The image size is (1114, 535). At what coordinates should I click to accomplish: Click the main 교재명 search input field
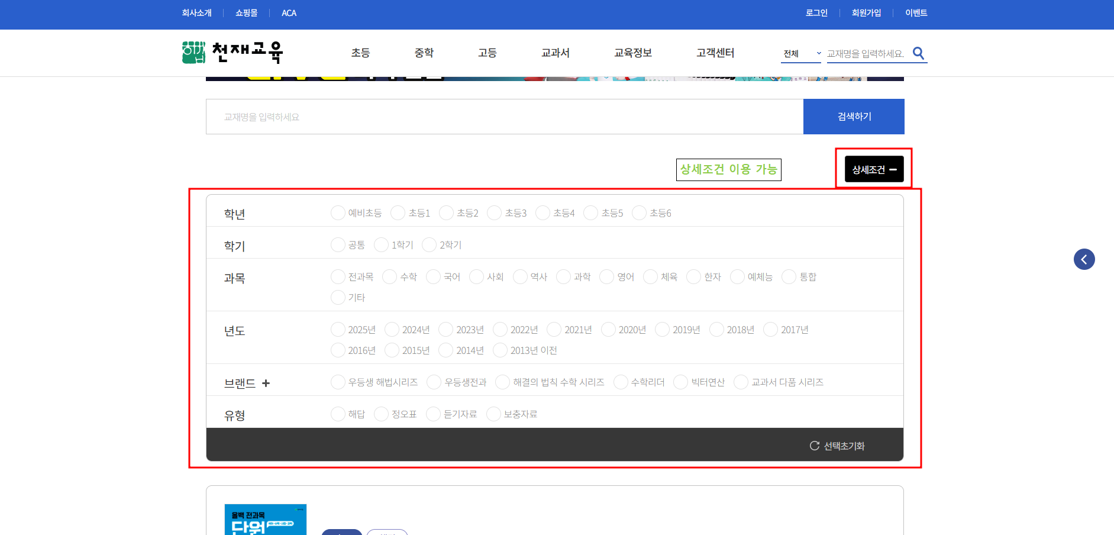click(504, 117)
